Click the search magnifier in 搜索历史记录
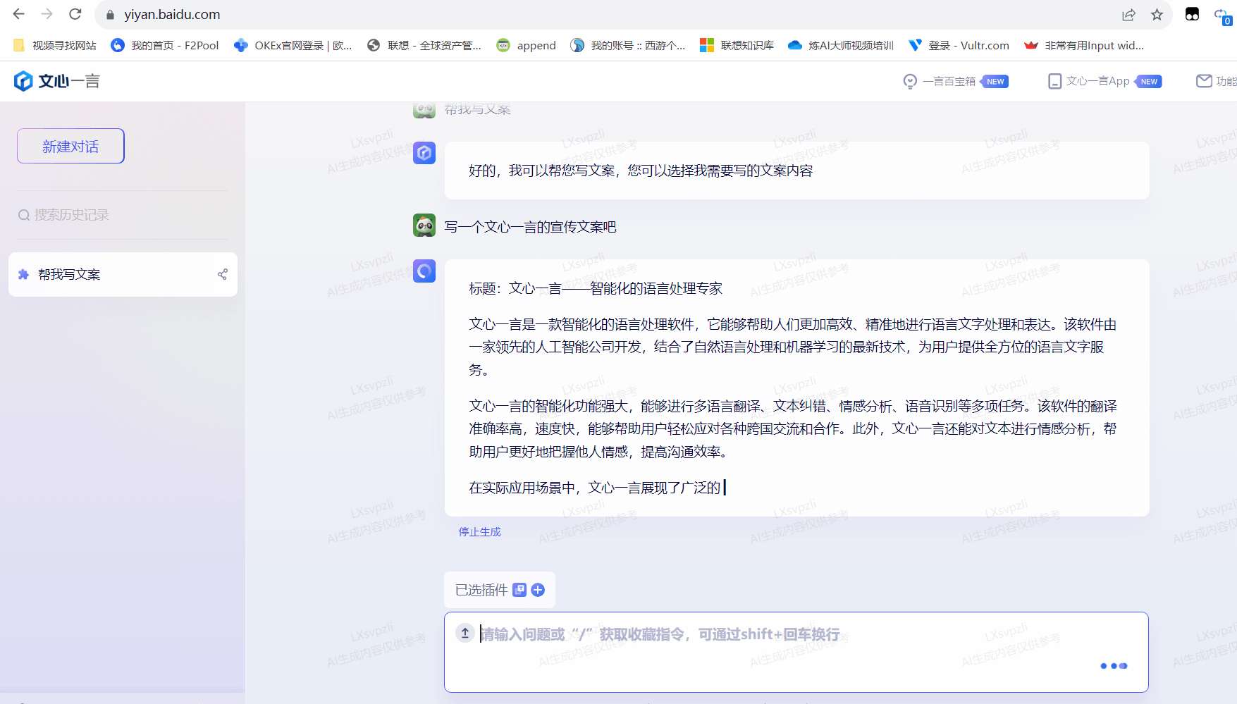This screenshot has width=1237, height=704. pos(23,214)
